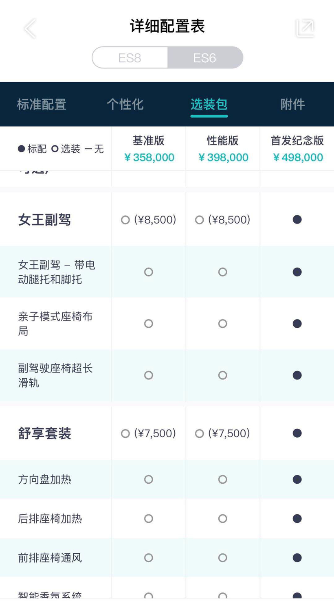This screenshot has width=334, height=603.
Task: Click 前排座椅通风 filled dot under 首发纪念版
Action: tap(297, 558)
